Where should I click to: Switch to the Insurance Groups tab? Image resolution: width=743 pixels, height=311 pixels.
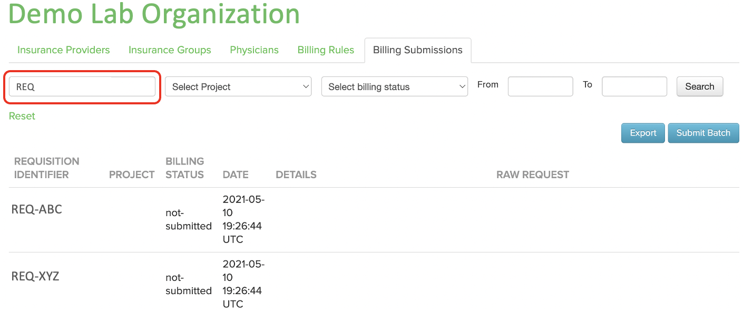[170, 50]
